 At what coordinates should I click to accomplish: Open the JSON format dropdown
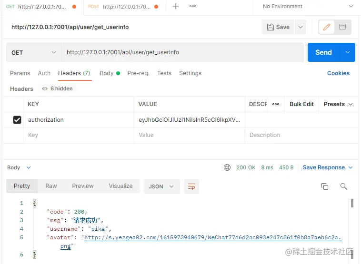click(161, 186)
